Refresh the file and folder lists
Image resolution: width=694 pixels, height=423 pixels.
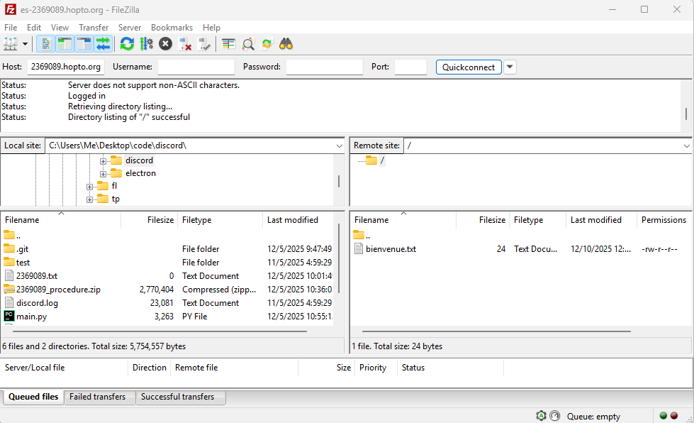[x=127, y=44]
